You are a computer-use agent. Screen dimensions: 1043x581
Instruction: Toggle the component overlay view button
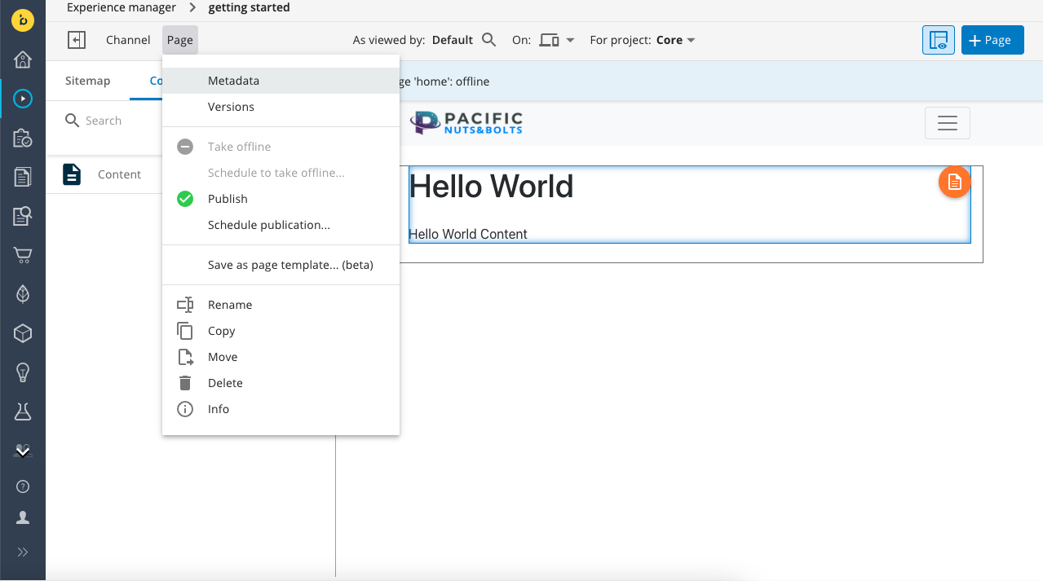pyautogui.click(x=938, y=40)
